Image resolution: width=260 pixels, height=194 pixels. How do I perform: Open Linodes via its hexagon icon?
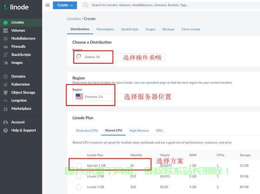pyautogui.click(x=5, y=23)
